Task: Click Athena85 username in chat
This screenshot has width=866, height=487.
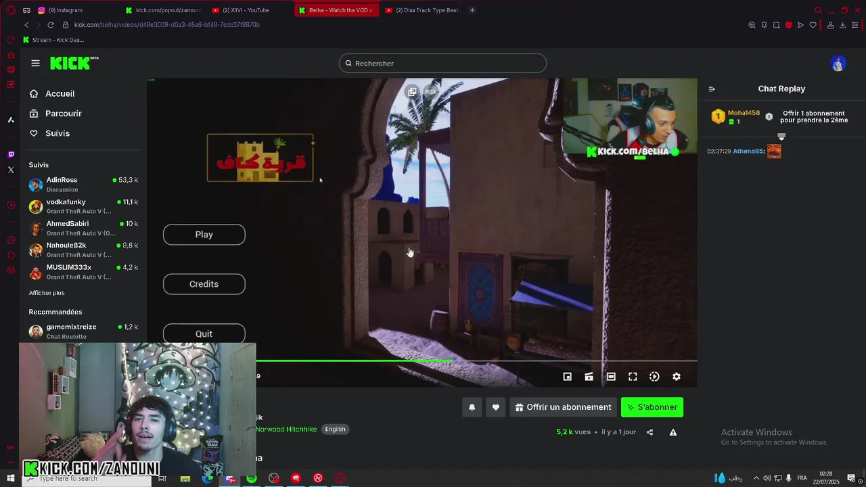Action: [x=748, y=152]
